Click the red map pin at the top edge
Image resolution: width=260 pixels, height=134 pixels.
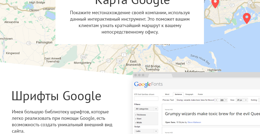click(x=215, y=4)
